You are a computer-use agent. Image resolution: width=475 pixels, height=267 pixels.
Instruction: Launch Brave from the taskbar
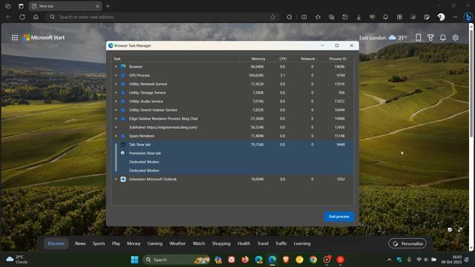(286, 260)
